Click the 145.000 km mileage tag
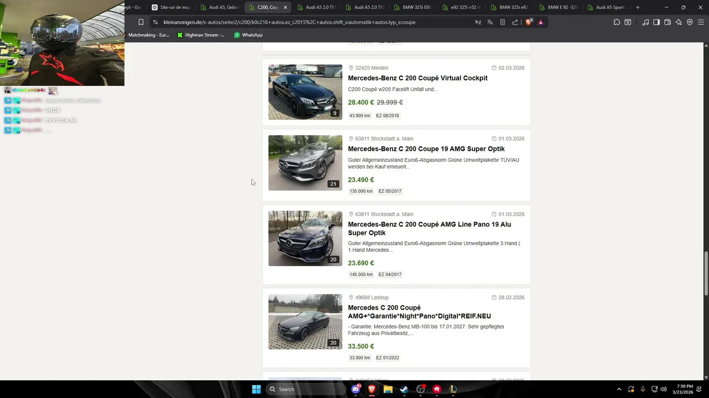The height and width of the screenshot is (398, 709). 361,274
